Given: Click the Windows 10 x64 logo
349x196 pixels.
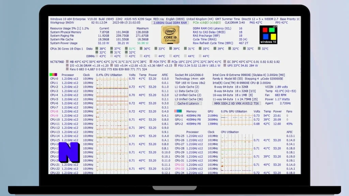Looking at the screenshot, I should pos(268,35).
